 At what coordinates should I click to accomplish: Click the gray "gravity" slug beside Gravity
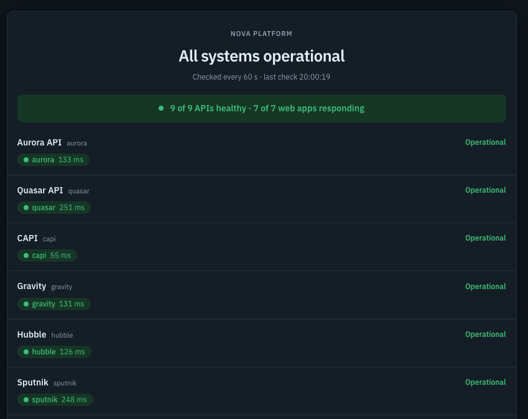pos(62,287)
